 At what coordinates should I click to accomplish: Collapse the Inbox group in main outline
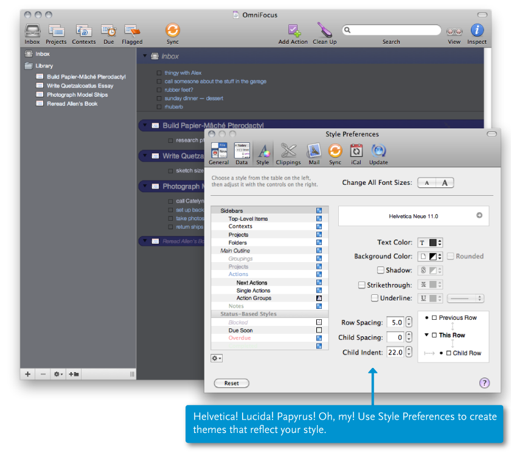click(x=145, y=56)
